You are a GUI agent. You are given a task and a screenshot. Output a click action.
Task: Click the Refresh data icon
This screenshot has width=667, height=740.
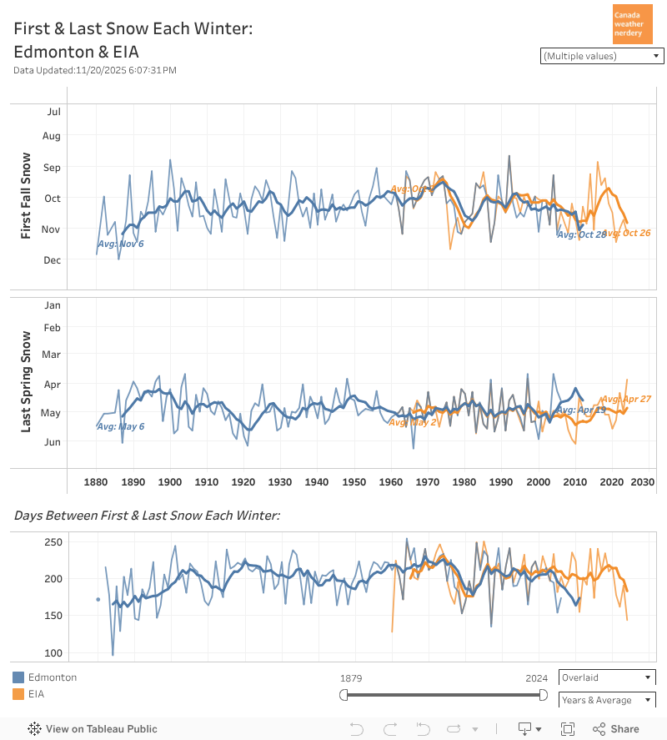coord(456,728)
